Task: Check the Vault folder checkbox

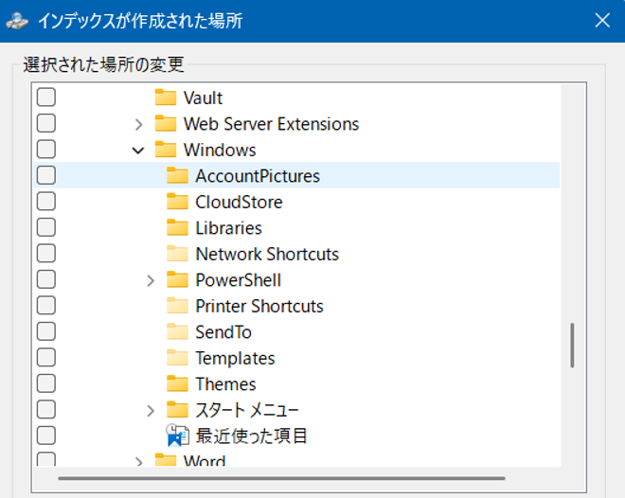Action: tap(46, 98)
